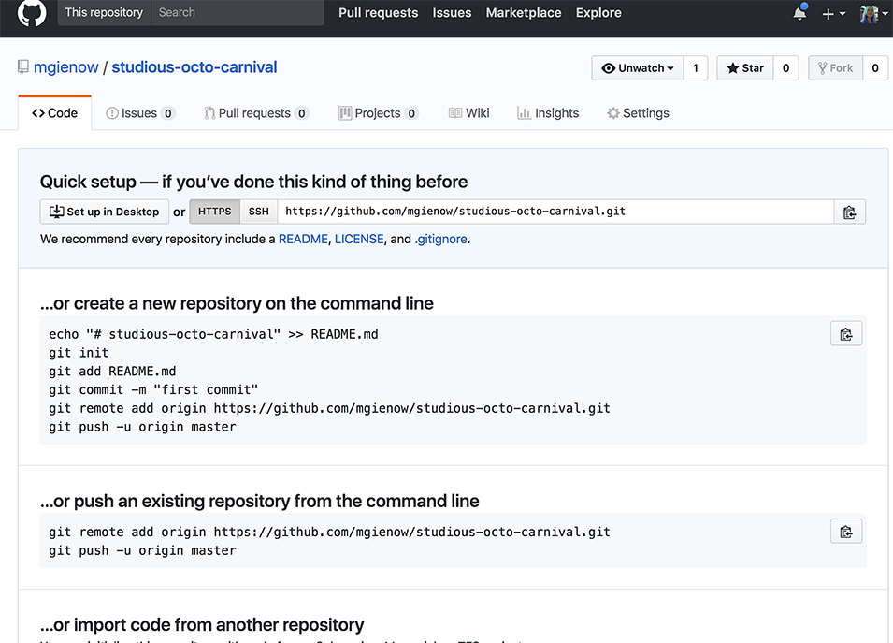Click the This repository search scope label
The height and width of the screenshot is (643, 893).
pos(104,12)
